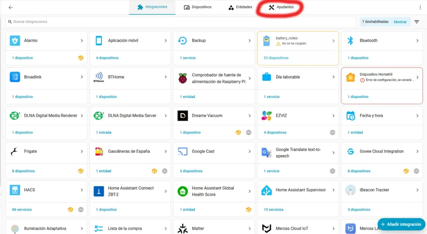Click the Backup restore icon
427x234 pixels.
pyautogui.click(x=183, y=40)
